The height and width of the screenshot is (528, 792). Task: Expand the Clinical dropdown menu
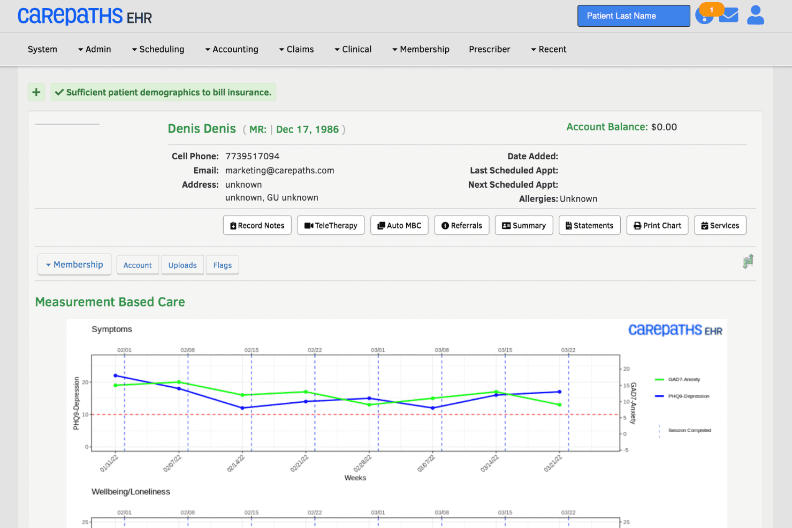click(x=353, y=49)
